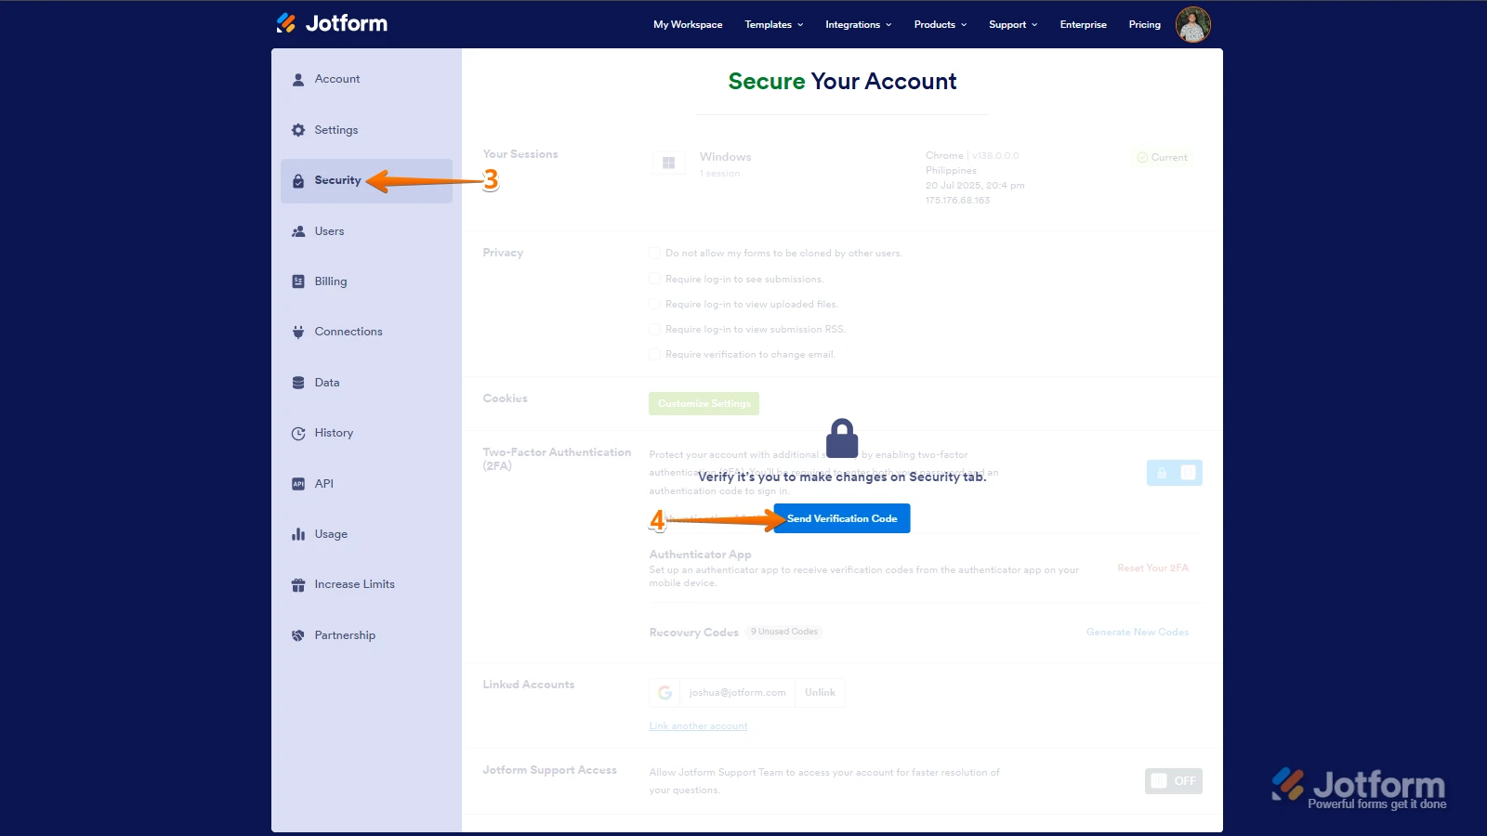This screenshot has height=836, width=1487.
Task: Check 'Do not allow forms to be cloned'
Action: coord(655,254)
